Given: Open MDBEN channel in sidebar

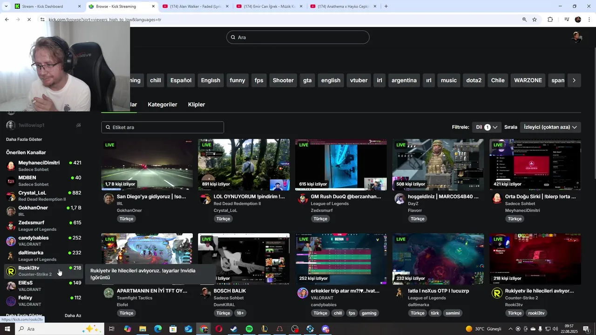Looking at the screenshot, I should pos(43,181).
